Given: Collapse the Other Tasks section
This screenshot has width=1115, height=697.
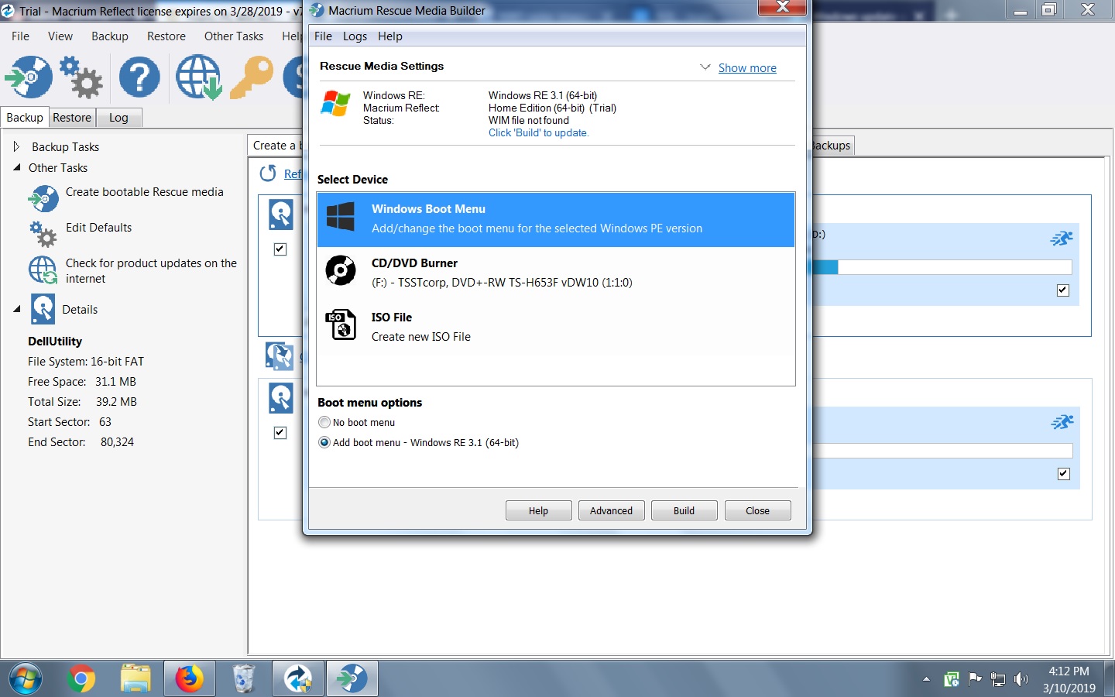Looking at the screenshot, I should coord(16,167).
